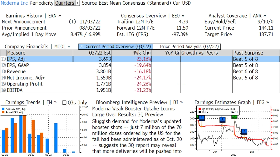Viewport: 280px width, 157px height.
Task: Click the Q1'22 orange actual EPS bar
Action: (33, 136)
